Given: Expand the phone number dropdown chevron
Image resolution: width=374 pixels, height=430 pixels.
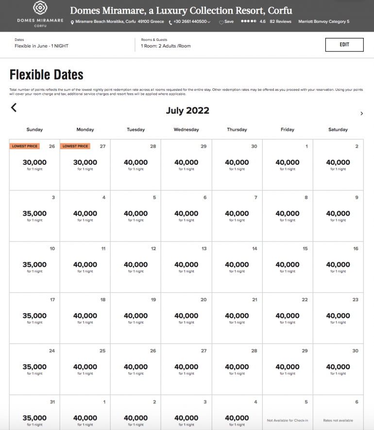Looking at the screenshot, I should [x=209, y=22].
